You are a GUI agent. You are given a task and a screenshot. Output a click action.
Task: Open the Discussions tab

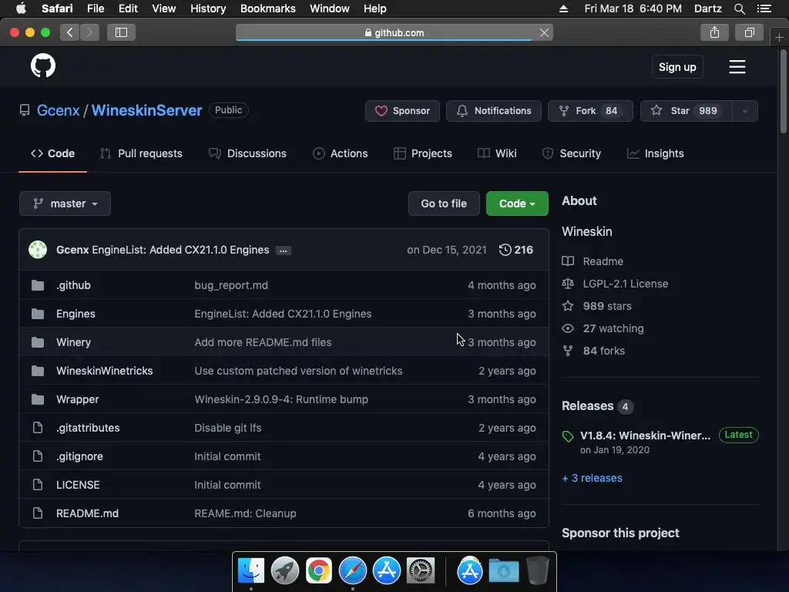[247, 153]
